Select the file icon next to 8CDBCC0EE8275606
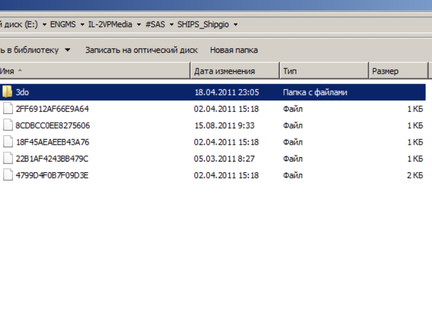 point(8,125)
